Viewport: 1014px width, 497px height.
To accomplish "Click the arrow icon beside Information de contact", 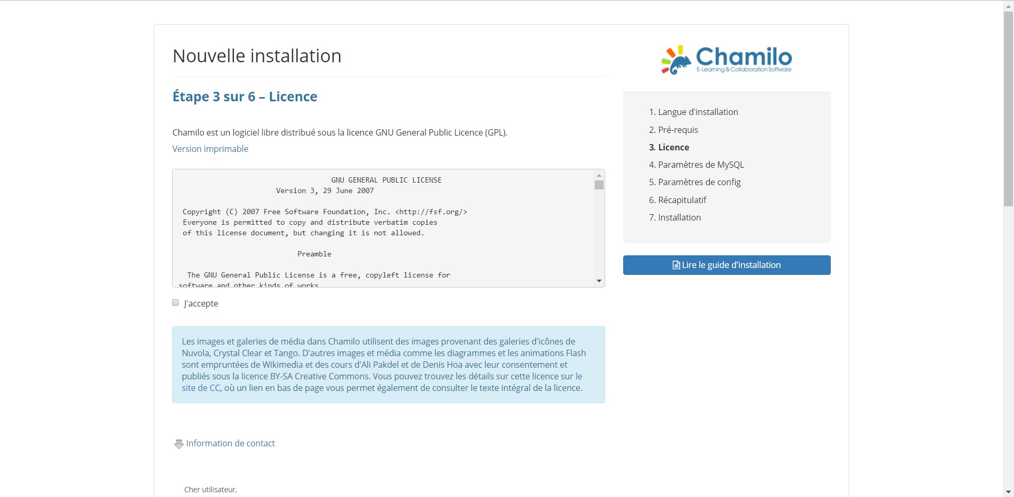I will [179, 444].
